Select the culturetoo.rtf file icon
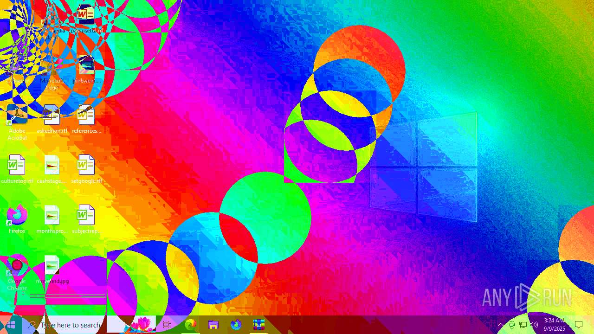The image size is (594, 334). point(17,170)
